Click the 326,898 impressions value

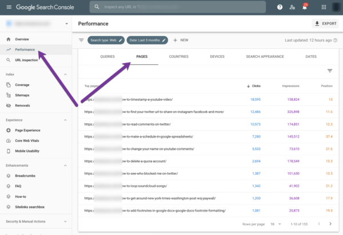(x=293, y=112)
